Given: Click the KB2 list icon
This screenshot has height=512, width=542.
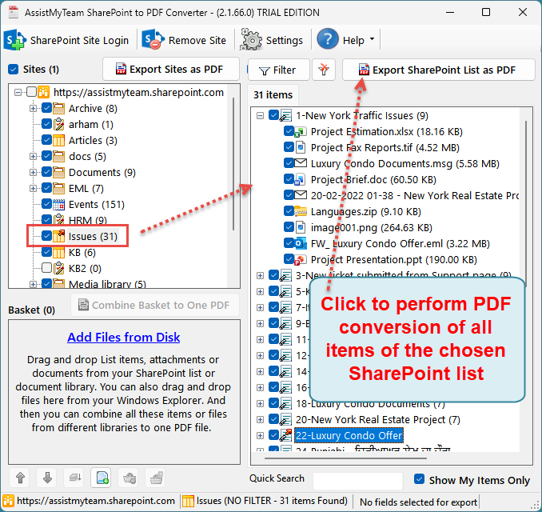Looking at the screenshot, I should click(x=59, y=269).
